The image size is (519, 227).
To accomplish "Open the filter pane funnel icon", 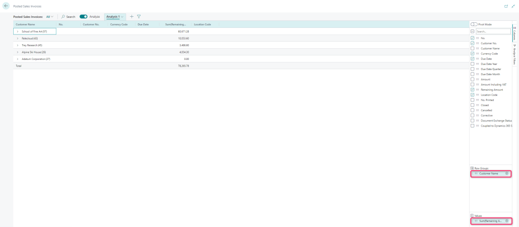I will pos(139,17).
